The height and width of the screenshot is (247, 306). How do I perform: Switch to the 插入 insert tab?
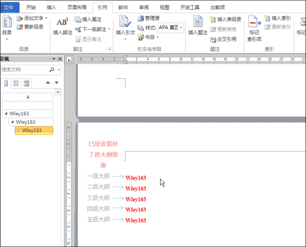[52, 8]
